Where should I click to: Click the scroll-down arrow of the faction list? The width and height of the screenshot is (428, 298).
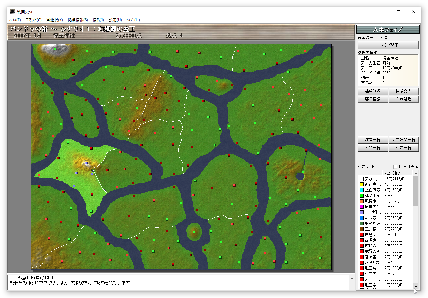point(416,286)
